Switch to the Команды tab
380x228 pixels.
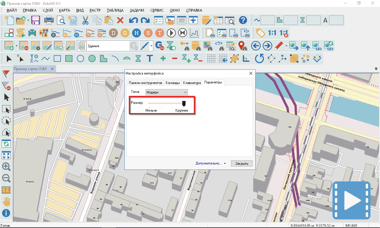tap(172, 83)
